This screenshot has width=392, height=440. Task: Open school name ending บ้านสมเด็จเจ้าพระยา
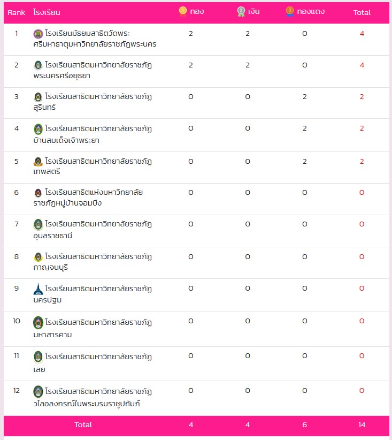tap(93, 134)
